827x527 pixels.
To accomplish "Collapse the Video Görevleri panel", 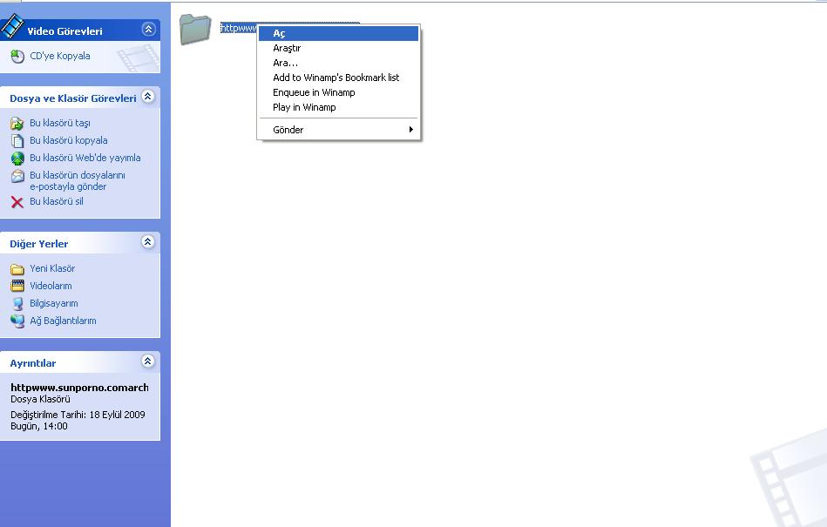I will click(x=148, y=30).
